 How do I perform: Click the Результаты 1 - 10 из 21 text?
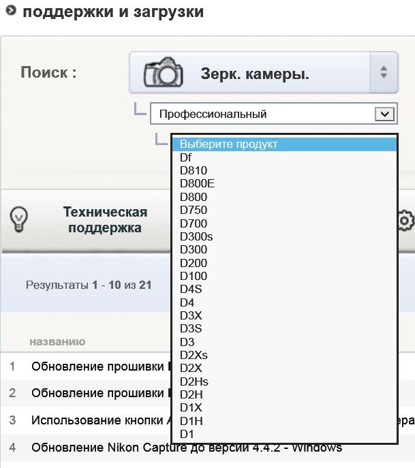click(89, 285)
